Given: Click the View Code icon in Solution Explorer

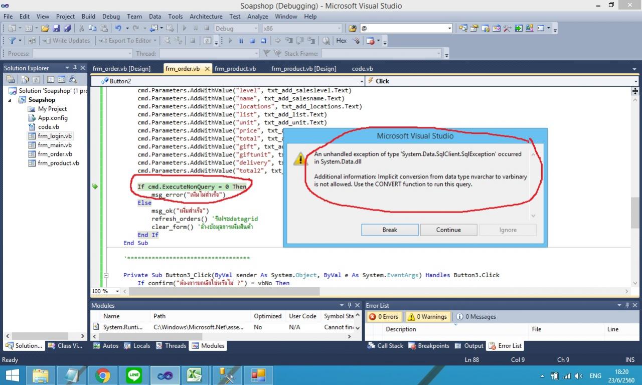Looking at the screenshot, I should (x=51, y=80).
